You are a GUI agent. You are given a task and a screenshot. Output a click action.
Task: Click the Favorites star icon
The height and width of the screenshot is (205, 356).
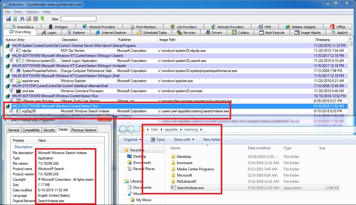tap(127, 150)
